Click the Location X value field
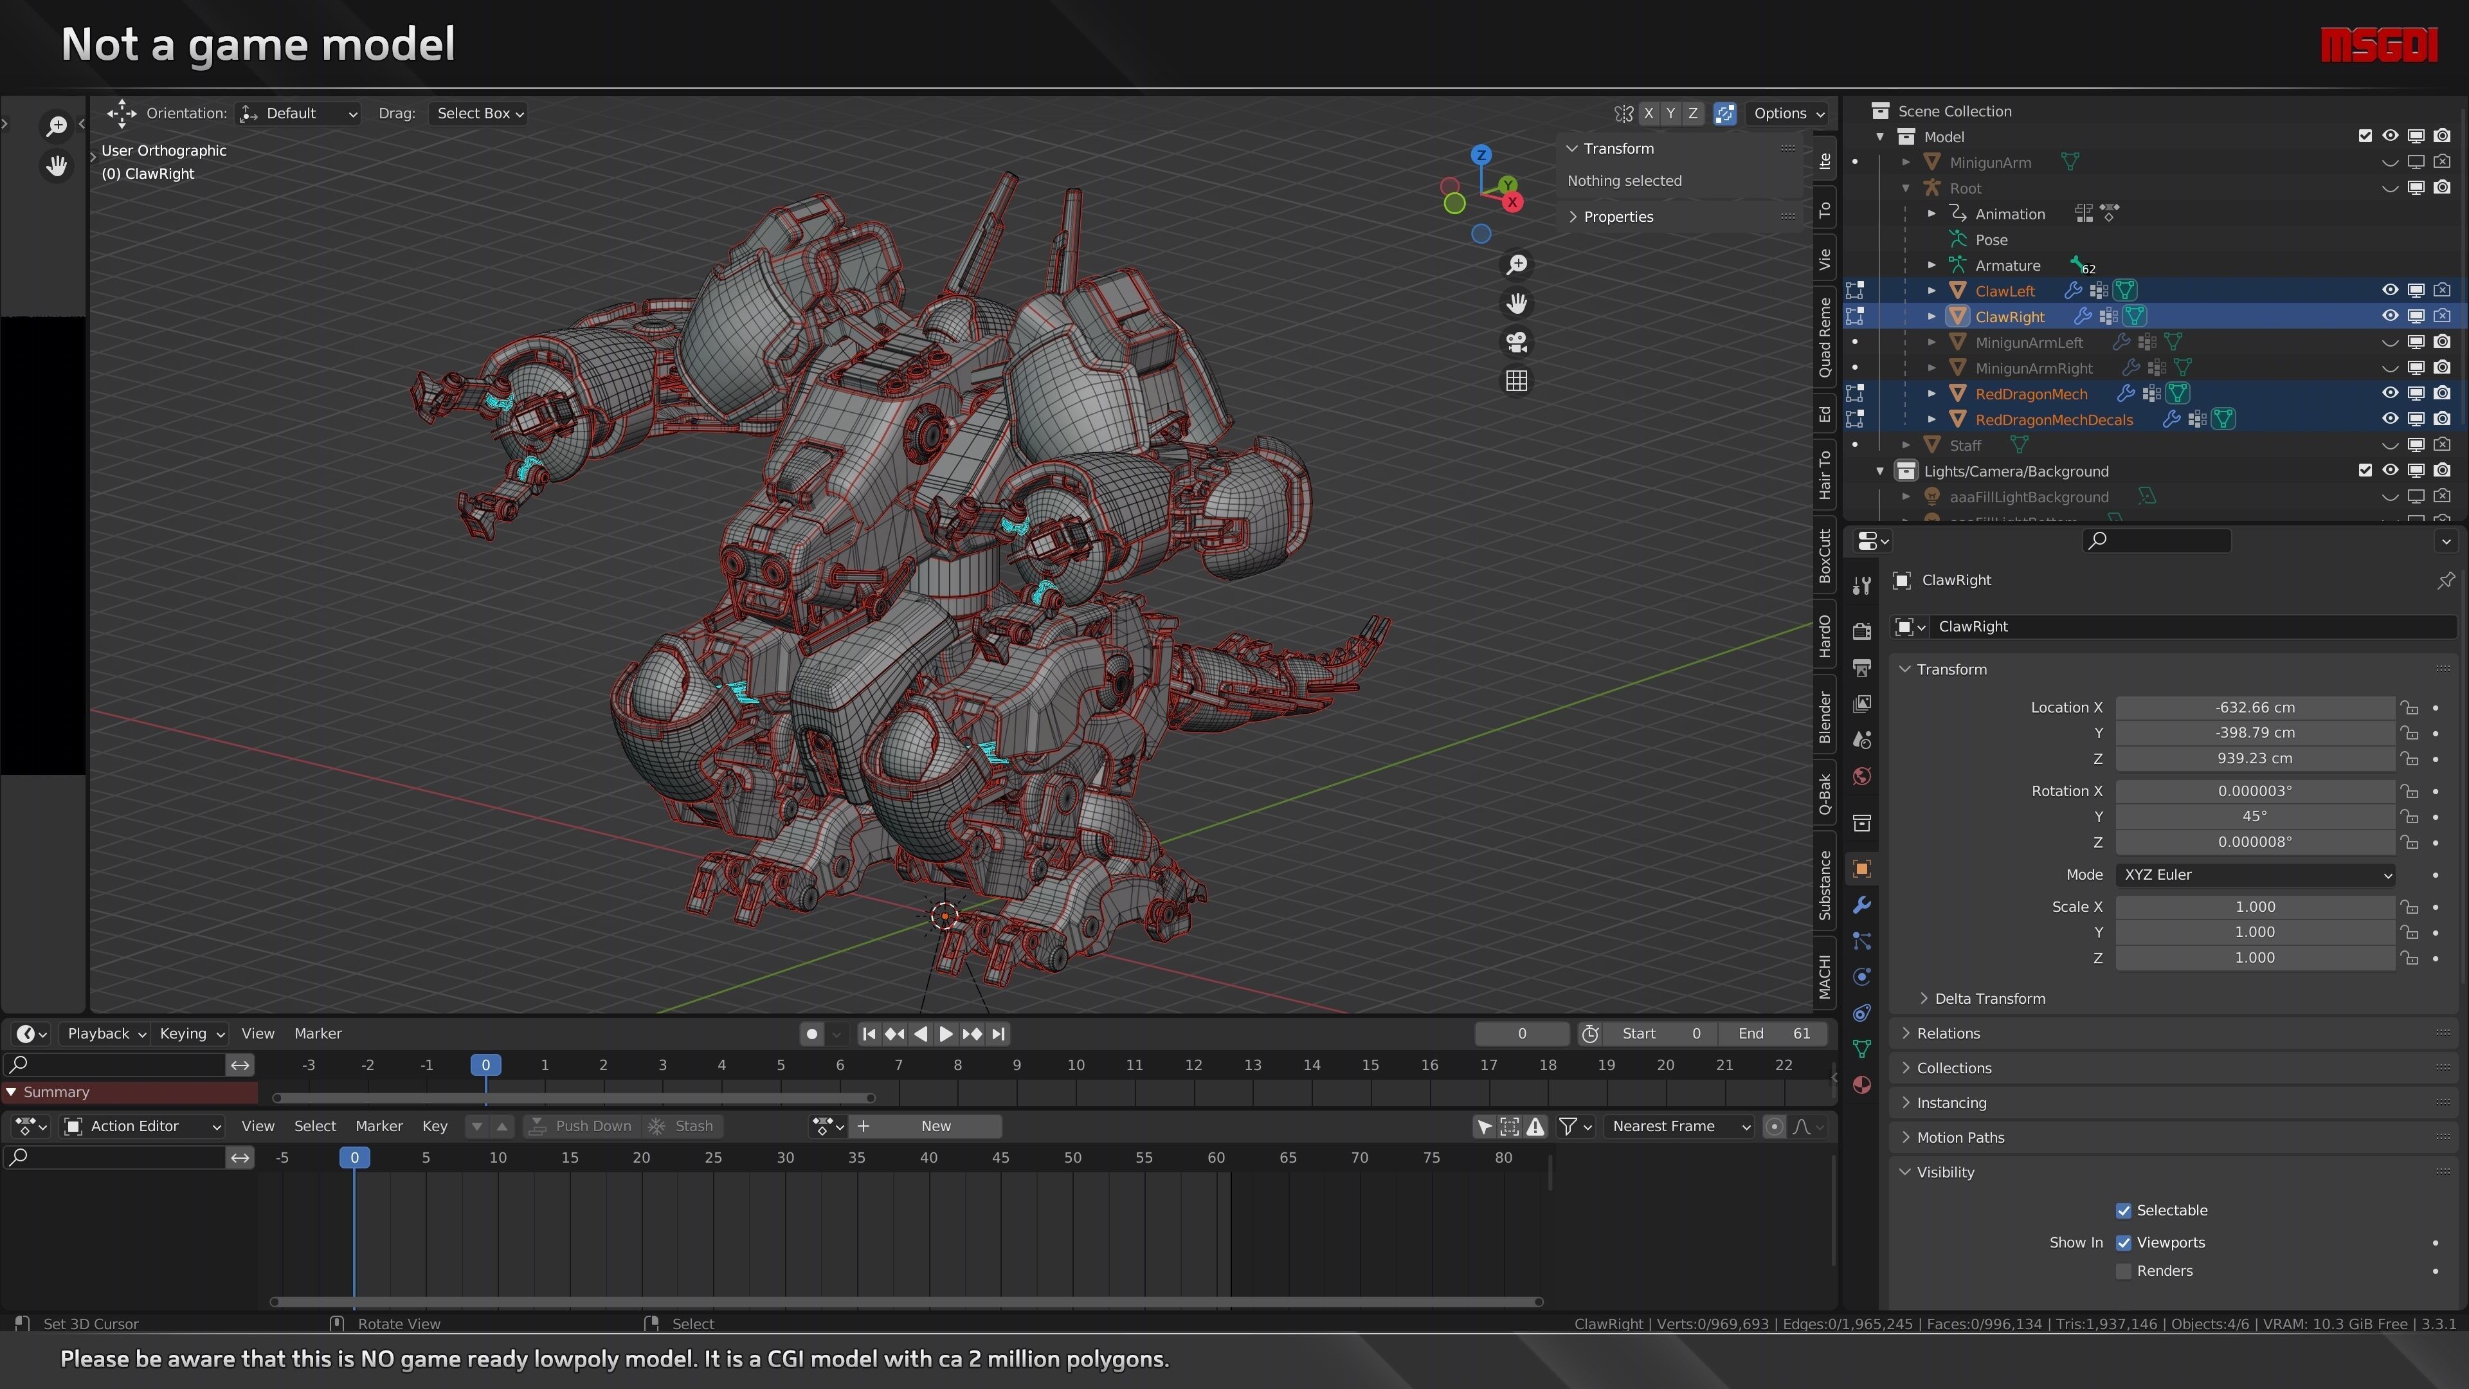 (2254, 707)
